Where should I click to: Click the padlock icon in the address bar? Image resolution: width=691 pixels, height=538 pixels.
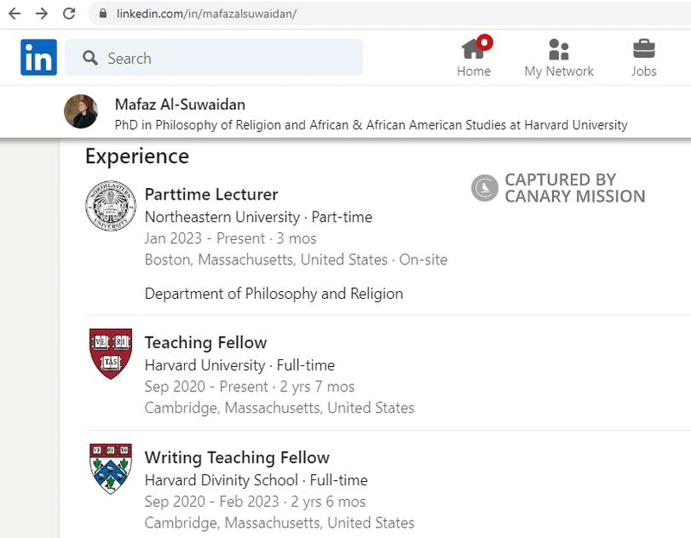[103, 14]
